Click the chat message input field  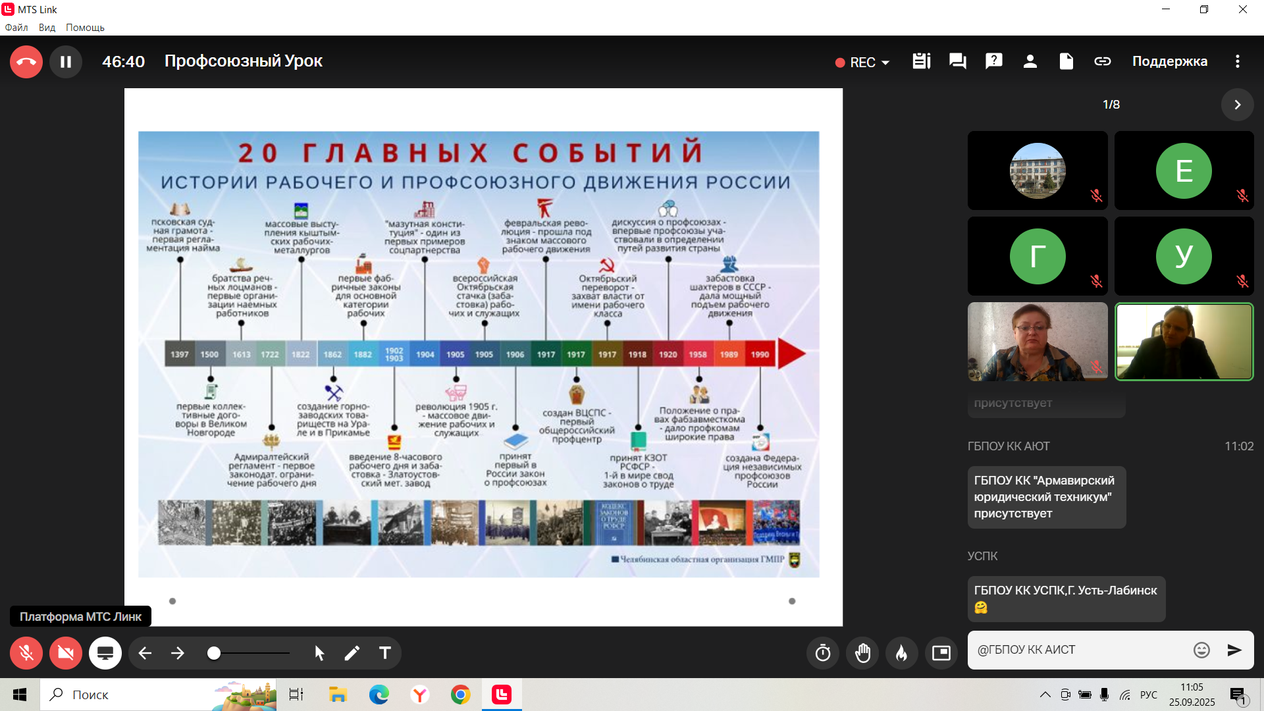pyautogui.click(x=1080, y=650)
